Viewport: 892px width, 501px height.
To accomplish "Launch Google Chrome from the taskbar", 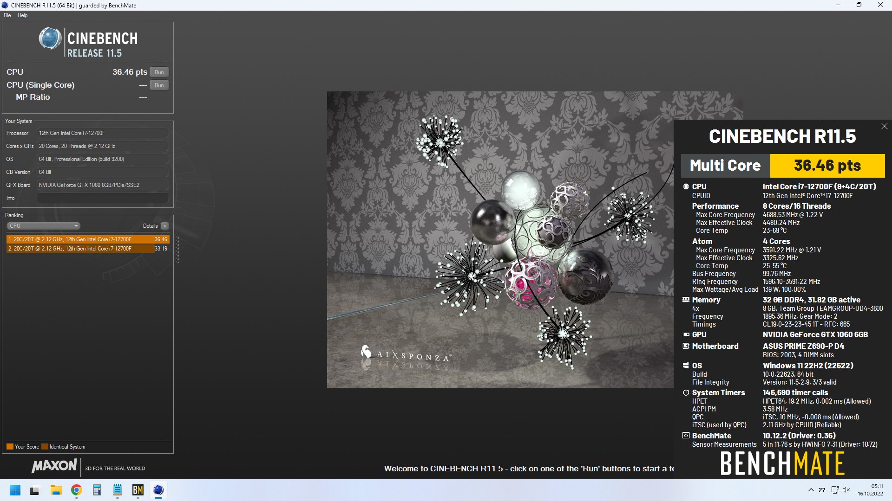I will pos(76,490).
